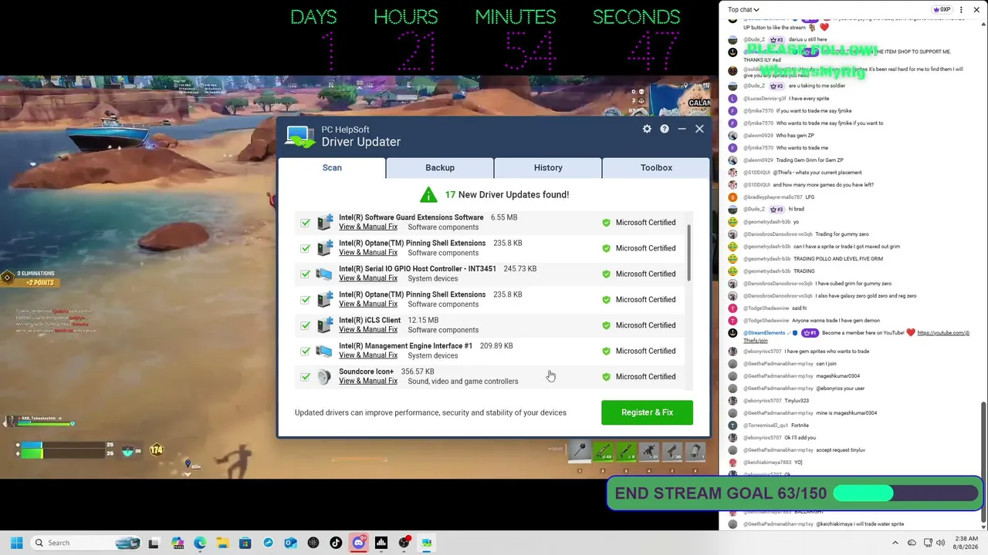Switch to the Scan tab
The image size is (988, 555).
point(332,167)
